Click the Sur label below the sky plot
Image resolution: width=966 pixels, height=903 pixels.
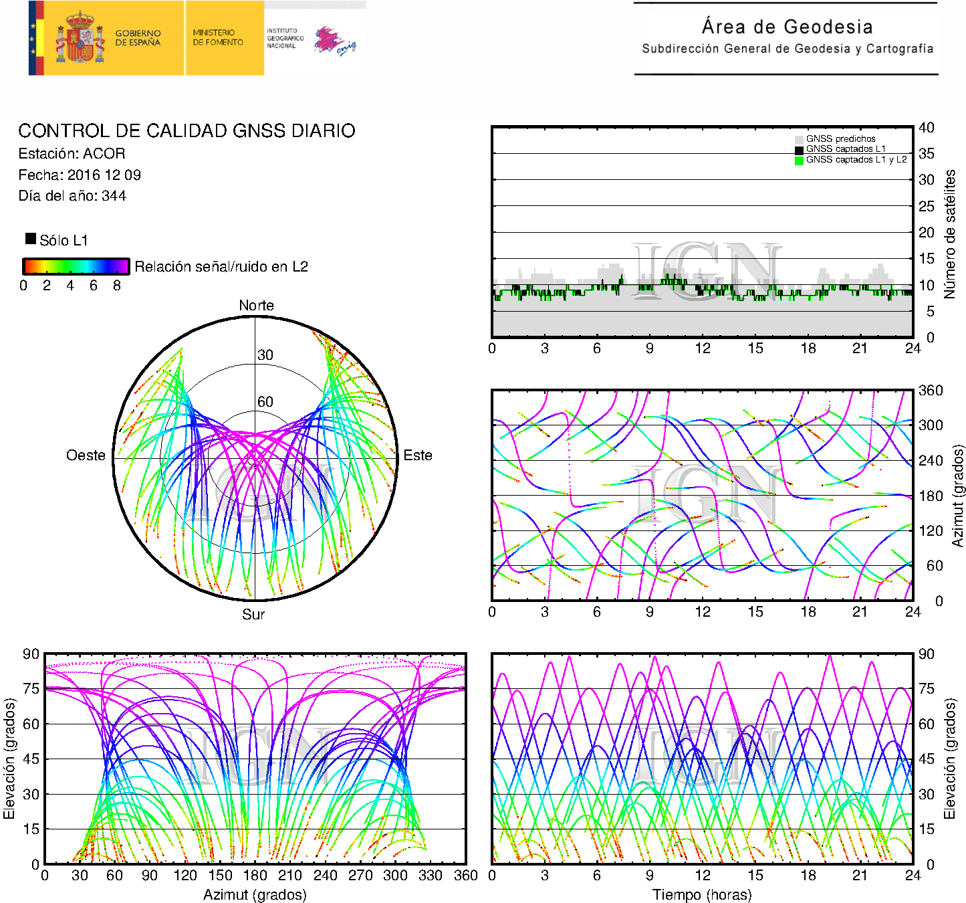click(x=253, y=614)
